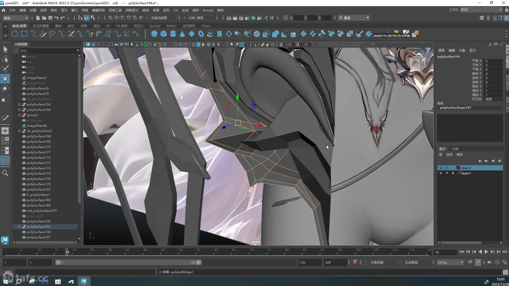The height and width of the screenshot is (286, 509).
Task: Select the NURBS circle shelf icon
Action: [15, 34]
